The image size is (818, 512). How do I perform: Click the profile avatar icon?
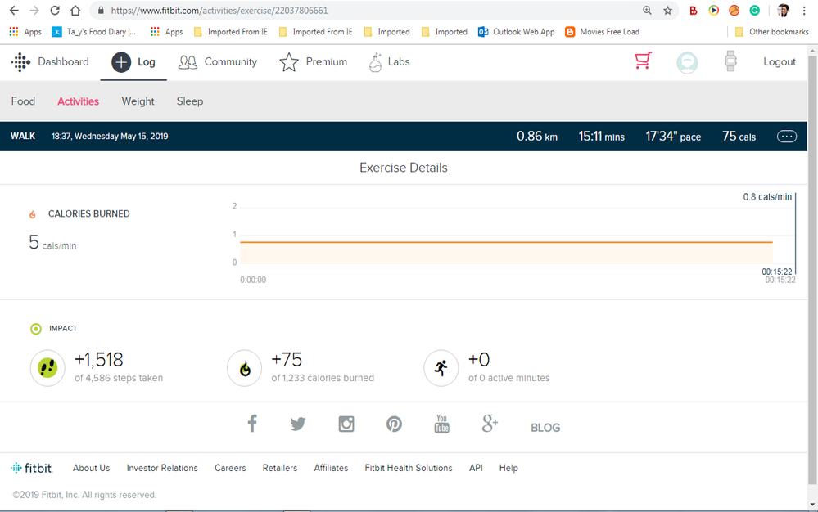point(687,62)
